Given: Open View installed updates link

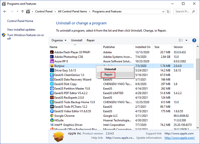Looking at the screenshot, I should tap(21, 30).
